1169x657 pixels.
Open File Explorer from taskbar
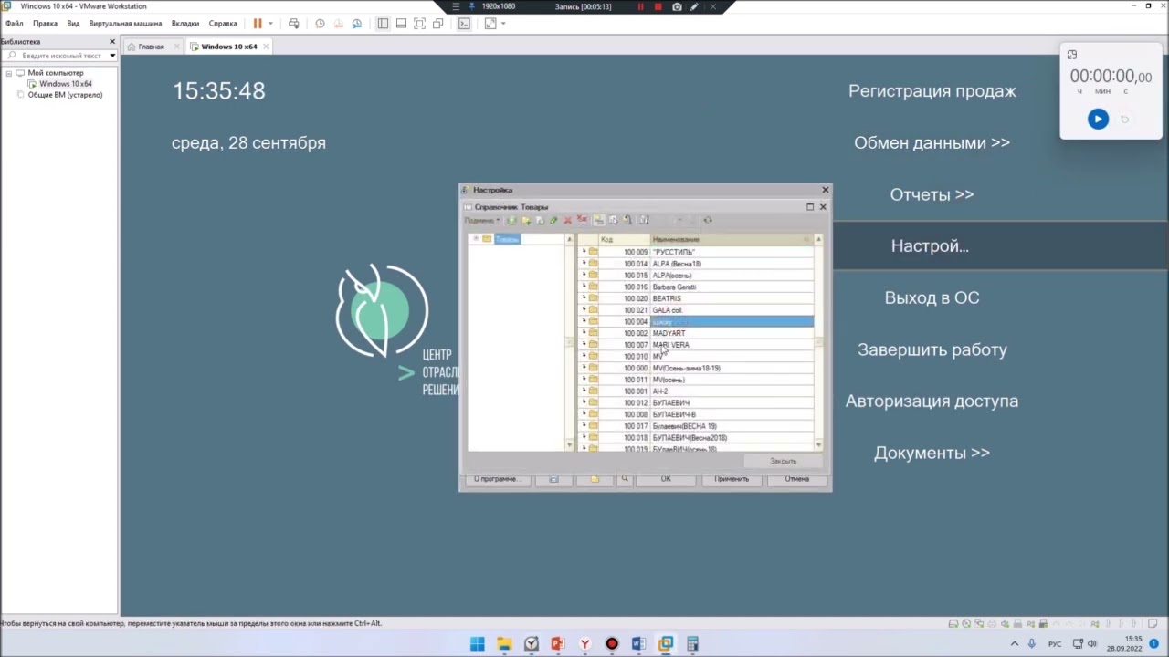click(504, 644)
